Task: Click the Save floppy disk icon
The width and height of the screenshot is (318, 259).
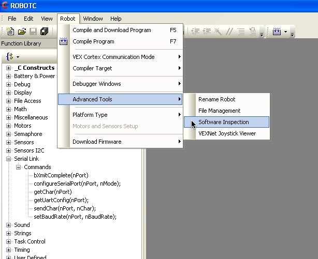Action: tap(33, 32)
